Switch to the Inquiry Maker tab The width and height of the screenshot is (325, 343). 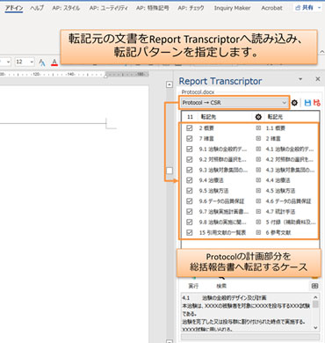tap(232, 8)
